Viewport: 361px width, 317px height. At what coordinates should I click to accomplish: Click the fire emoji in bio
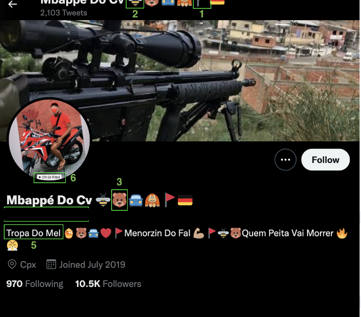click(x=342, y=233)
